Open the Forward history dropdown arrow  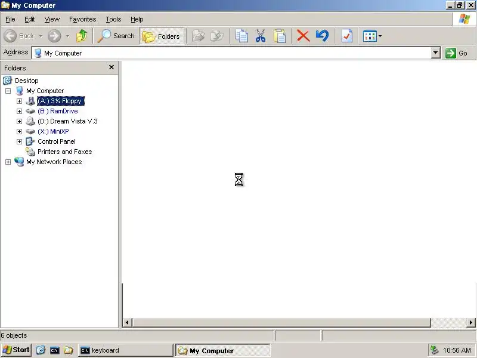point(68,36)
